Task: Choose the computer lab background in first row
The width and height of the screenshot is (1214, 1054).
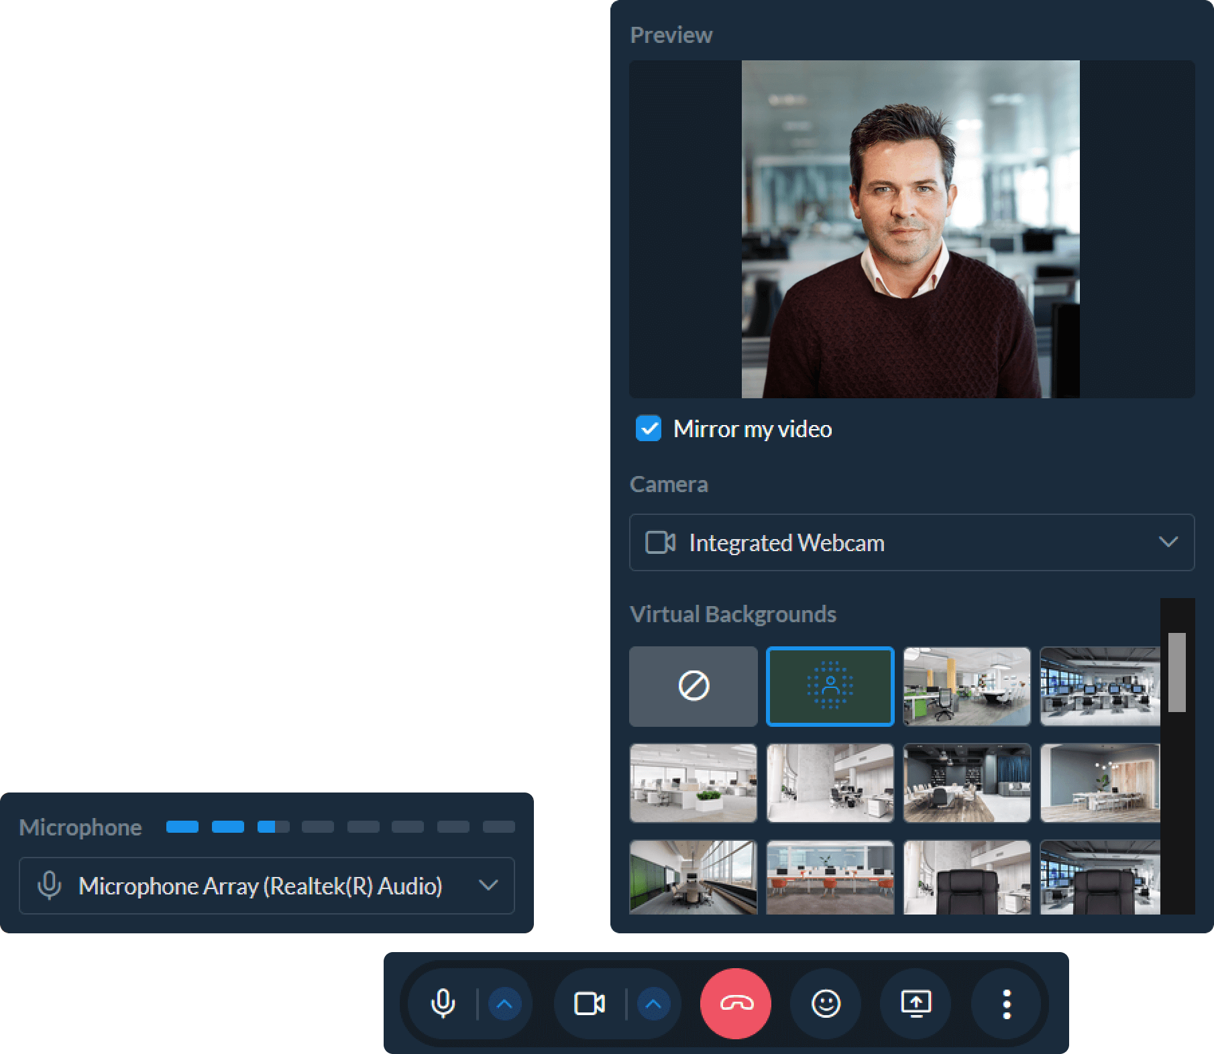Action: click(1100, 687)
